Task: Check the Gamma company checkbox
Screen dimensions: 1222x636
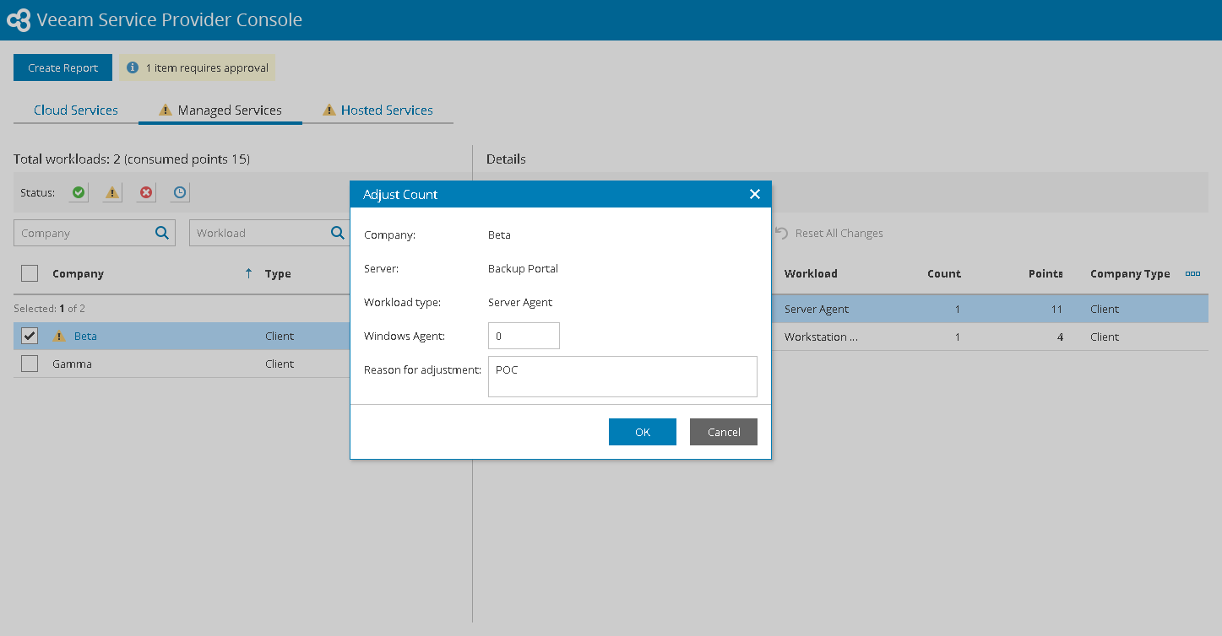Action: point(30,364)
